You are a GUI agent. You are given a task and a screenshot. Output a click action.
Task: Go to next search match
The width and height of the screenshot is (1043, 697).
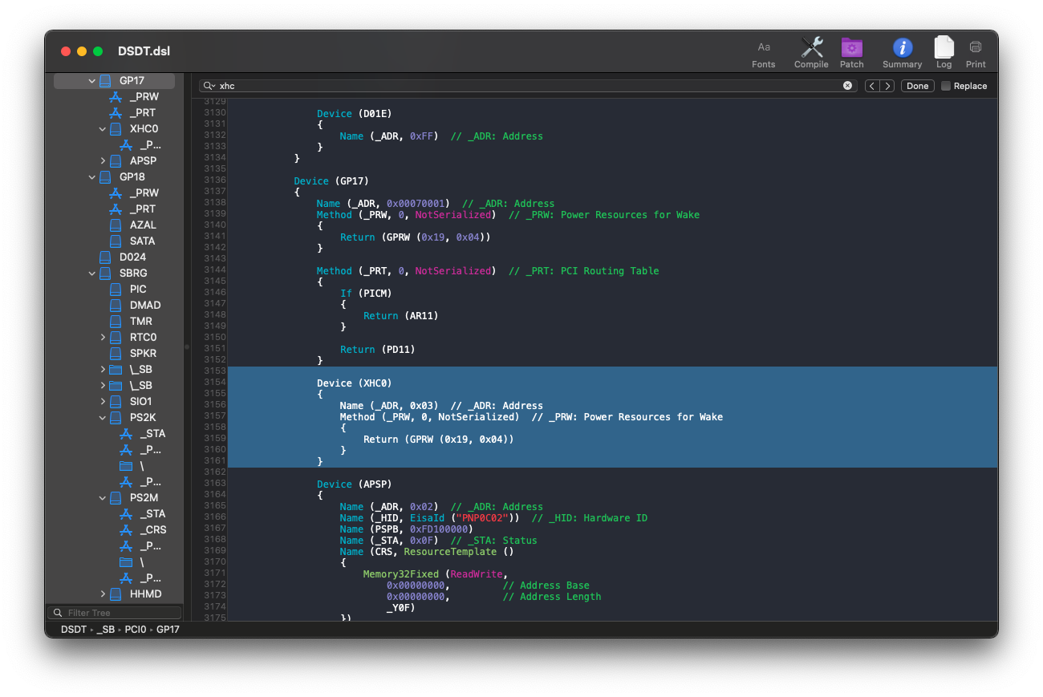887,86
